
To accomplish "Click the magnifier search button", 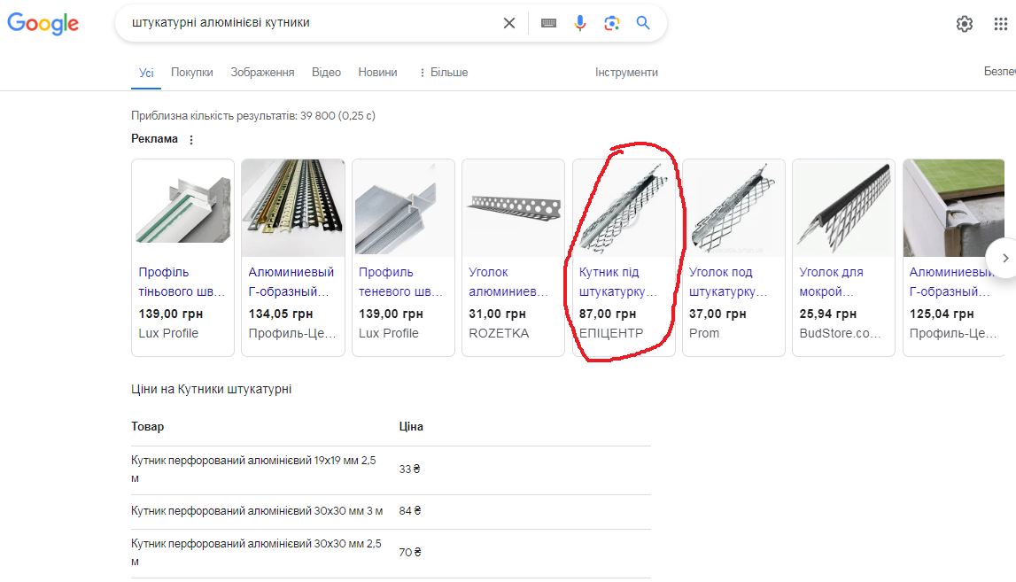I will [643, 23].
